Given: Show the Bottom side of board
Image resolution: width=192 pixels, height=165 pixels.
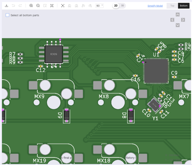Looking at the screenshot, I should click(183, 6).
